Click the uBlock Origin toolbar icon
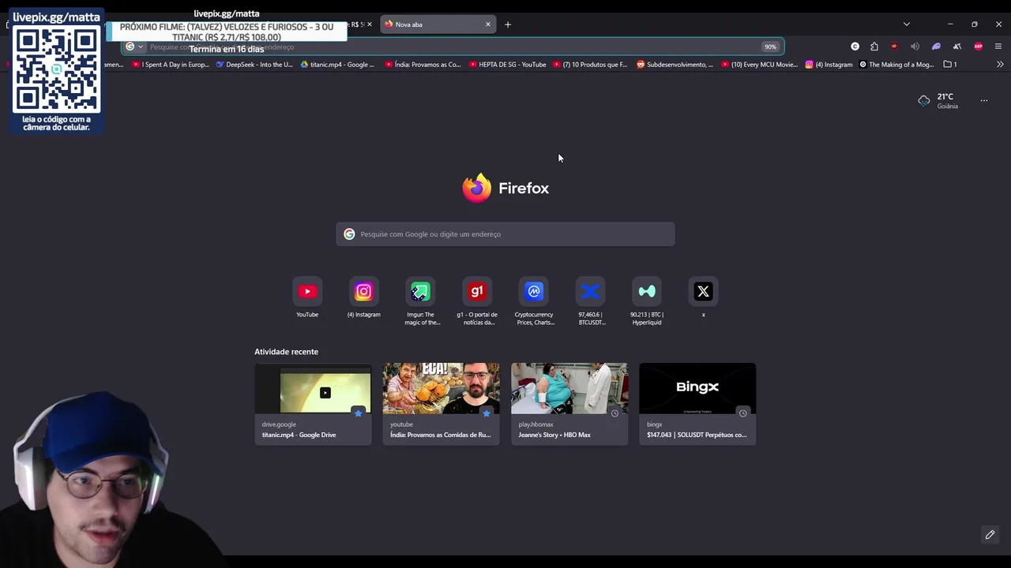 pos(894,47)
